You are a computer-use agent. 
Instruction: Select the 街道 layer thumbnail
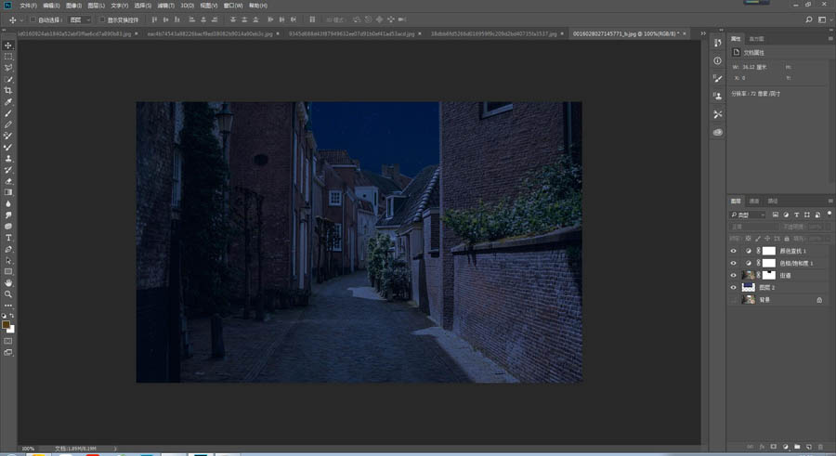click(750, 276)
